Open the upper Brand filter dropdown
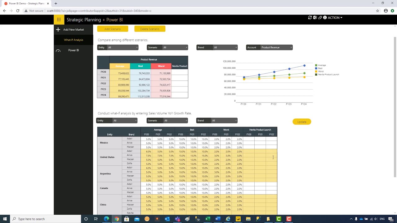Image resolution: width=397 pixels, height=223 pixels. [x=217, y=47]
